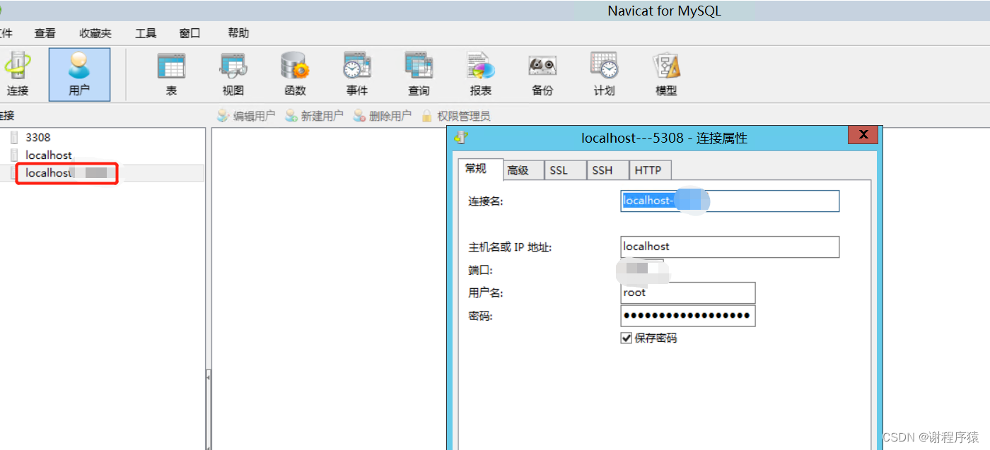Switch to the HTTP tab
This screenshot has width=990, height=450.
(649, 170)
